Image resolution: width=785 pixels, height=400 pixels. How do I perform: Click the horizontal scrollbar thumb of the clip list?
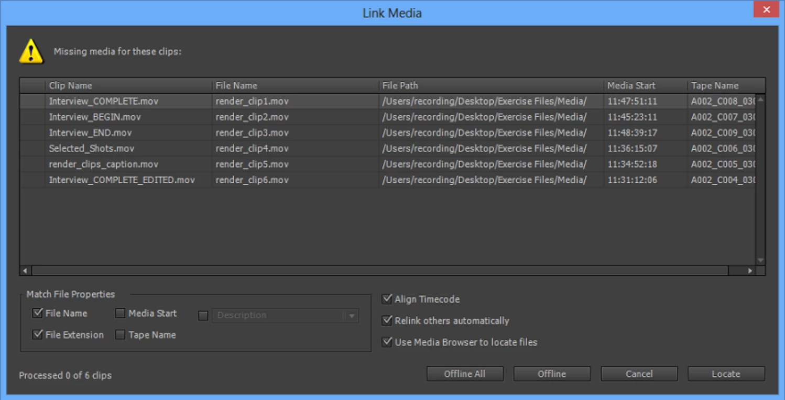(x=380, y=271)
